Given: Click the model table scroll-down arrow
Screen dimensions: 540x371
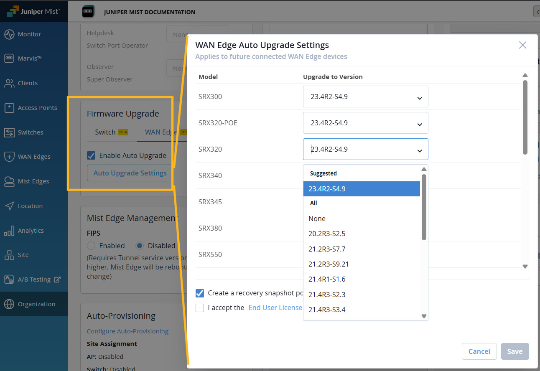Looking at the screenshot, I should (525, 267).
